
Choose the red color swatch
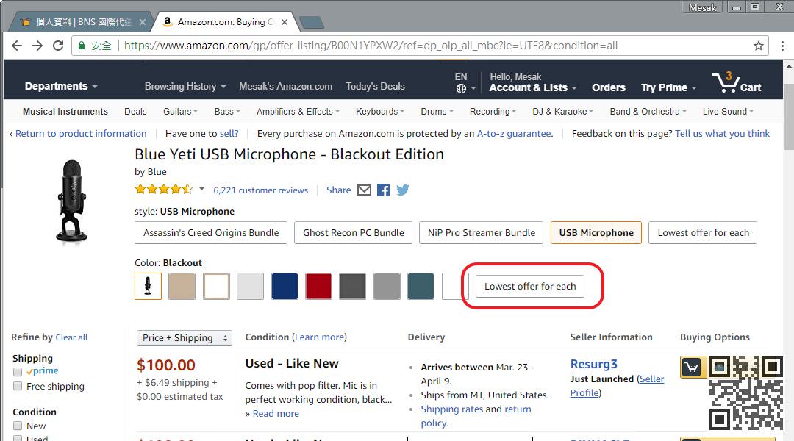[318, 287]
